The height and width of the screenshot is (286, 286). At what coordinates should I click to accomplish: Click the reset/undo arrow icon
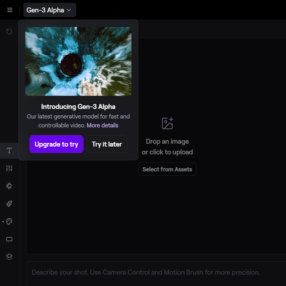click(x=9, y=32)
